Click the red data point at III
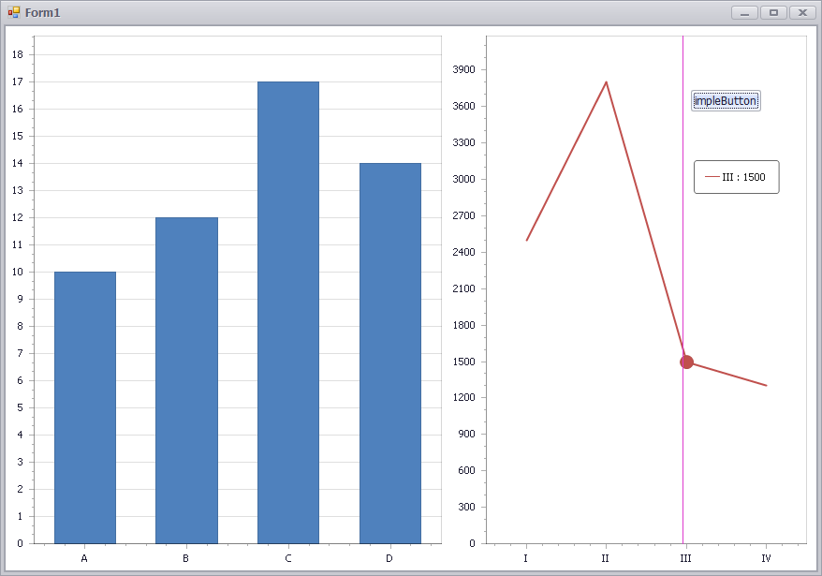The image size is (822, 576). [687, 362]
